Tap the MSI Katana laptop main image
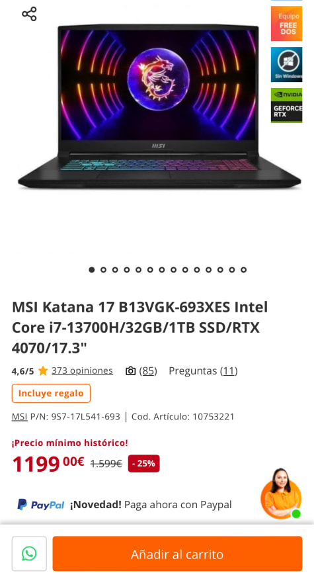 pos(159,106)
